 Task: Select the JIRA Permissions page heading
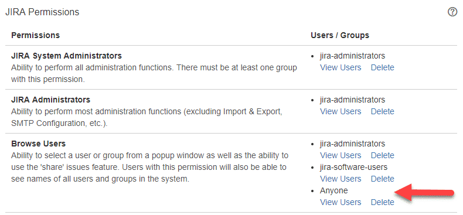point(42,12)
